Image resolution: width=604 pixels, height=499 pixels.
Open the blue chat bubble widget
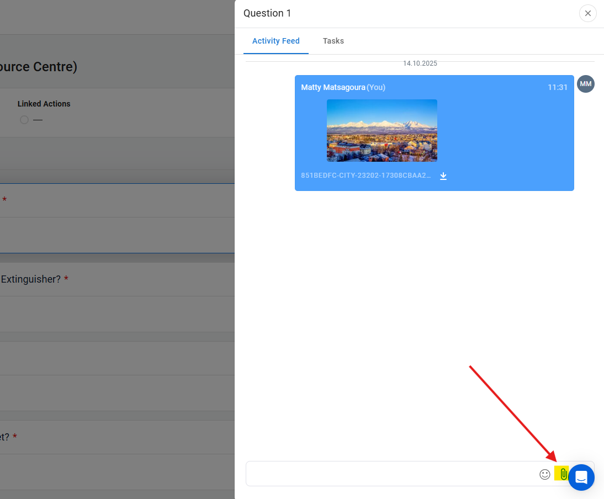click(x=581, y=477)
